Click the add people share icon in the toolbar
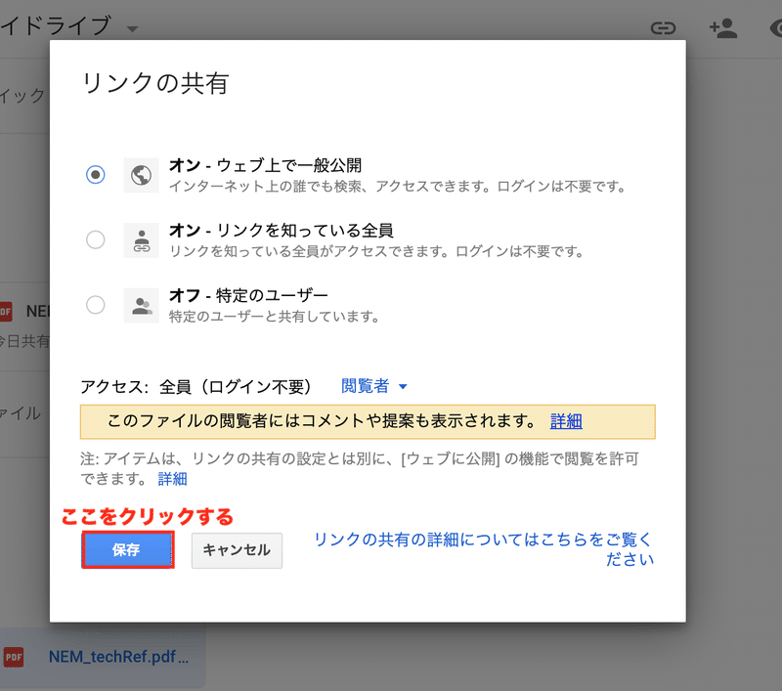Image resolution: width=782 pixels, height=691 pixels. point(722,28)
